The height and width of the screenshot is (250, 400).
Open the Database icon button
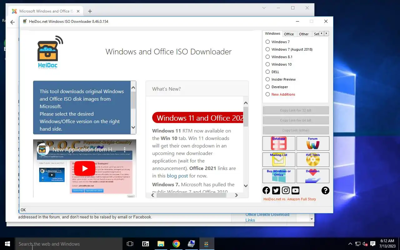279,143
